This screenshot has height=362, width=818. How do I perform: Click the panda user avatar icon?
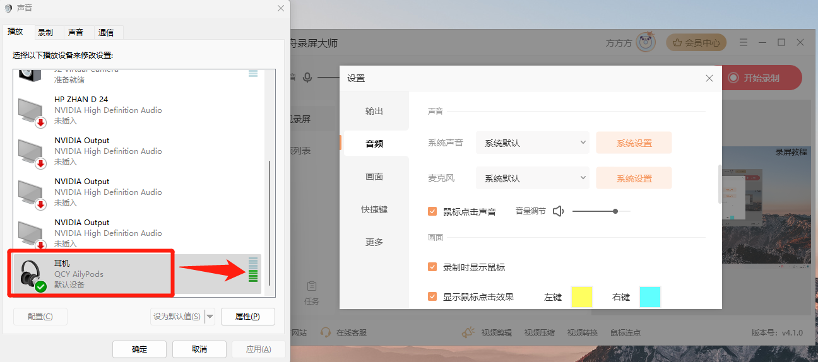(x=646, y=43)
